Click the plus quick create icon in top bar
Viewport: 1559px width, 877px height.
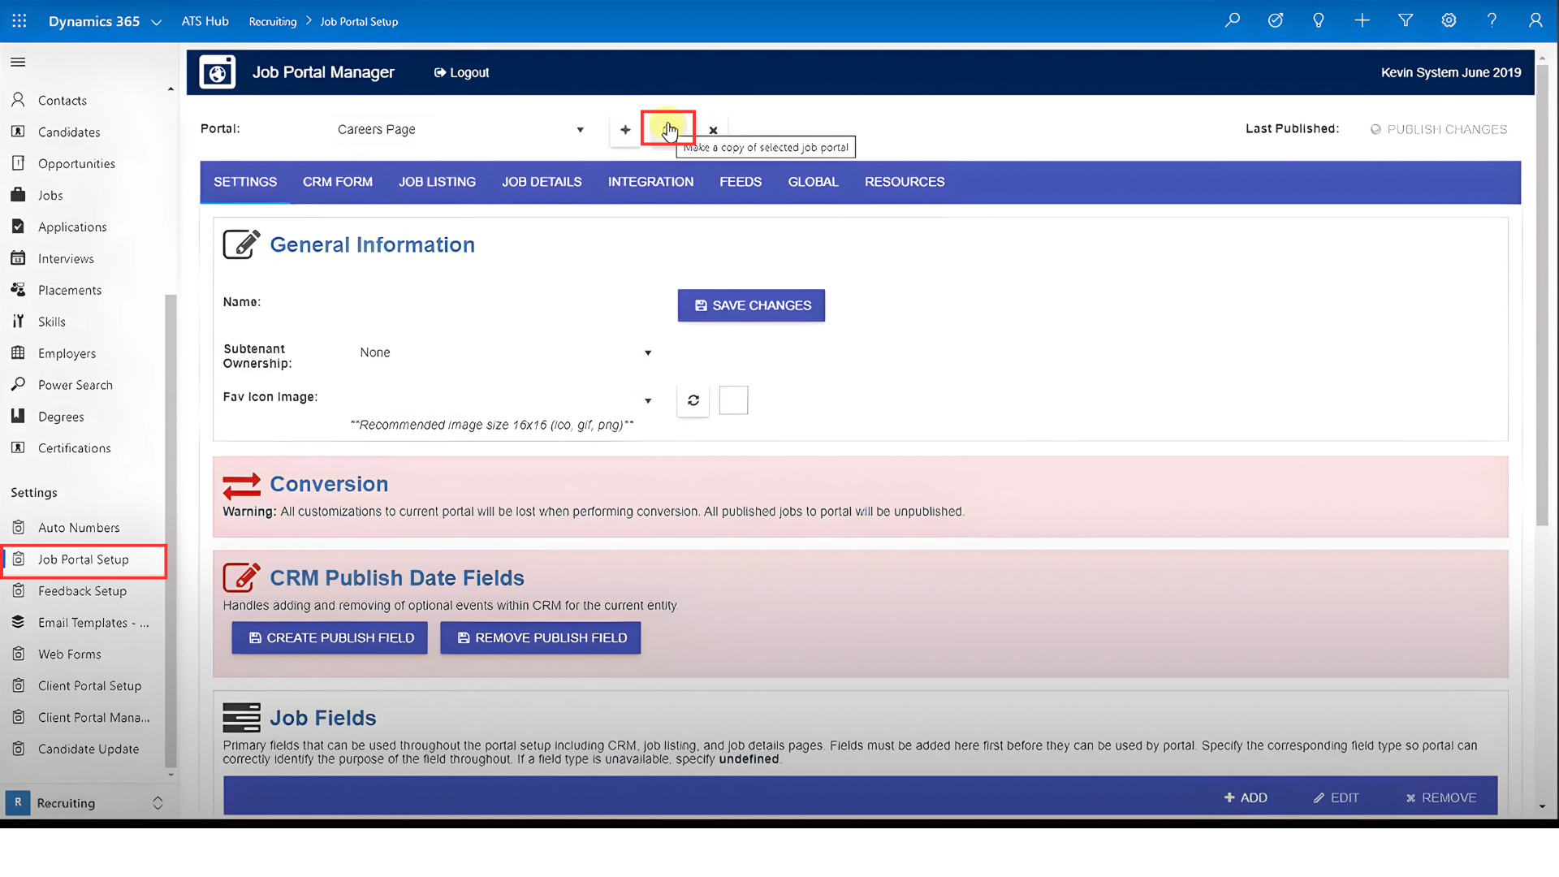click(1363, 21)
